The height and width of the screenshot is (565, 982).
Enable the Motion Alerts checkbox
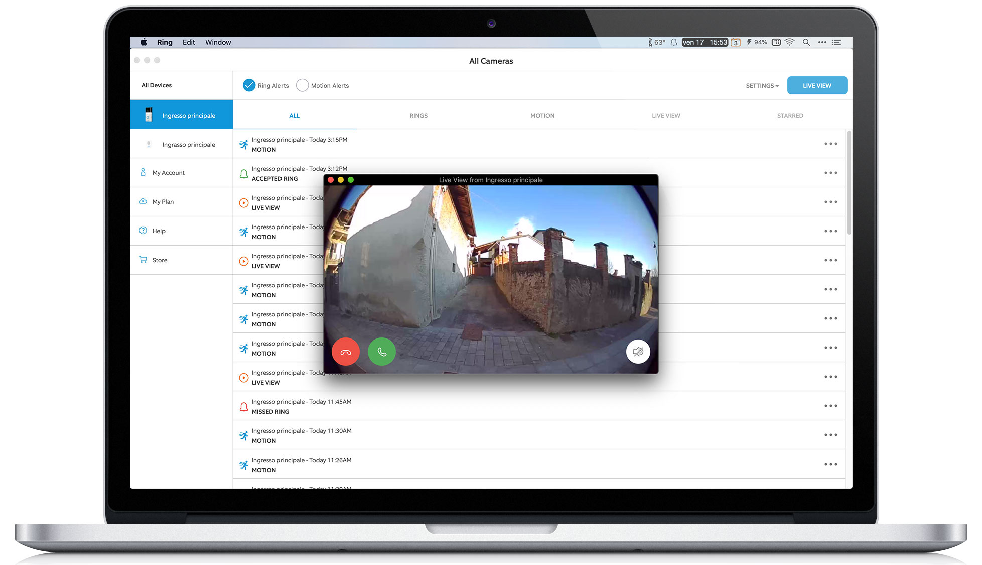(x=302, y=85)
